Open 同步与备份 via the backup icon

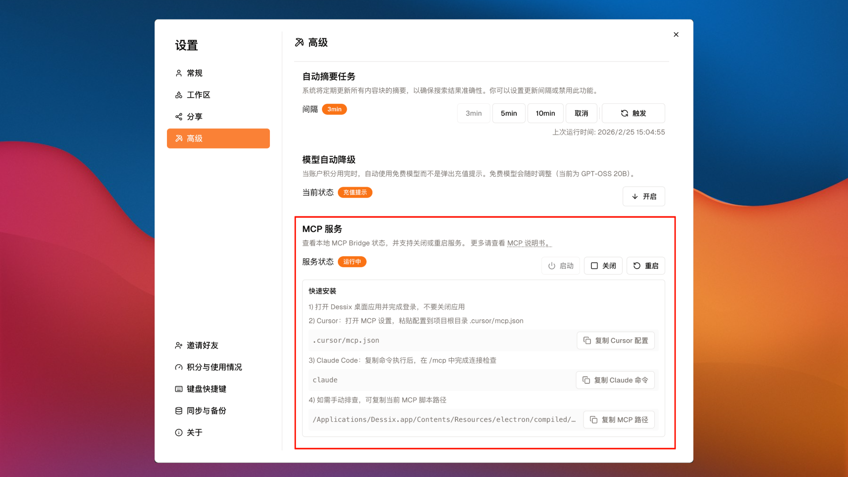(x=179, y=410)
